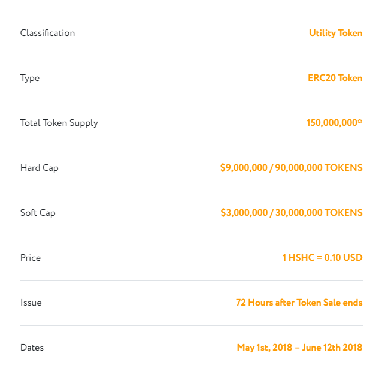The image size is (382, 371).
Task: Click the Price row label
Action: [31, 258]
